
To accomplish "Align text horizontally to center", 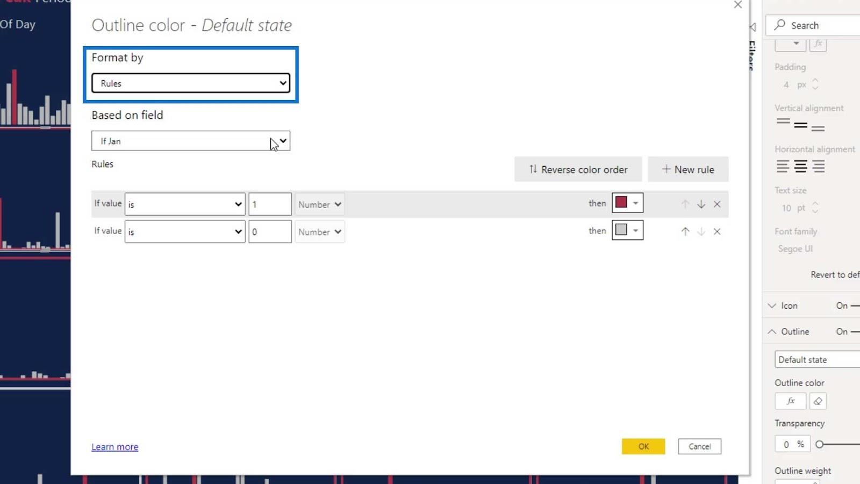I will point(800,167).
